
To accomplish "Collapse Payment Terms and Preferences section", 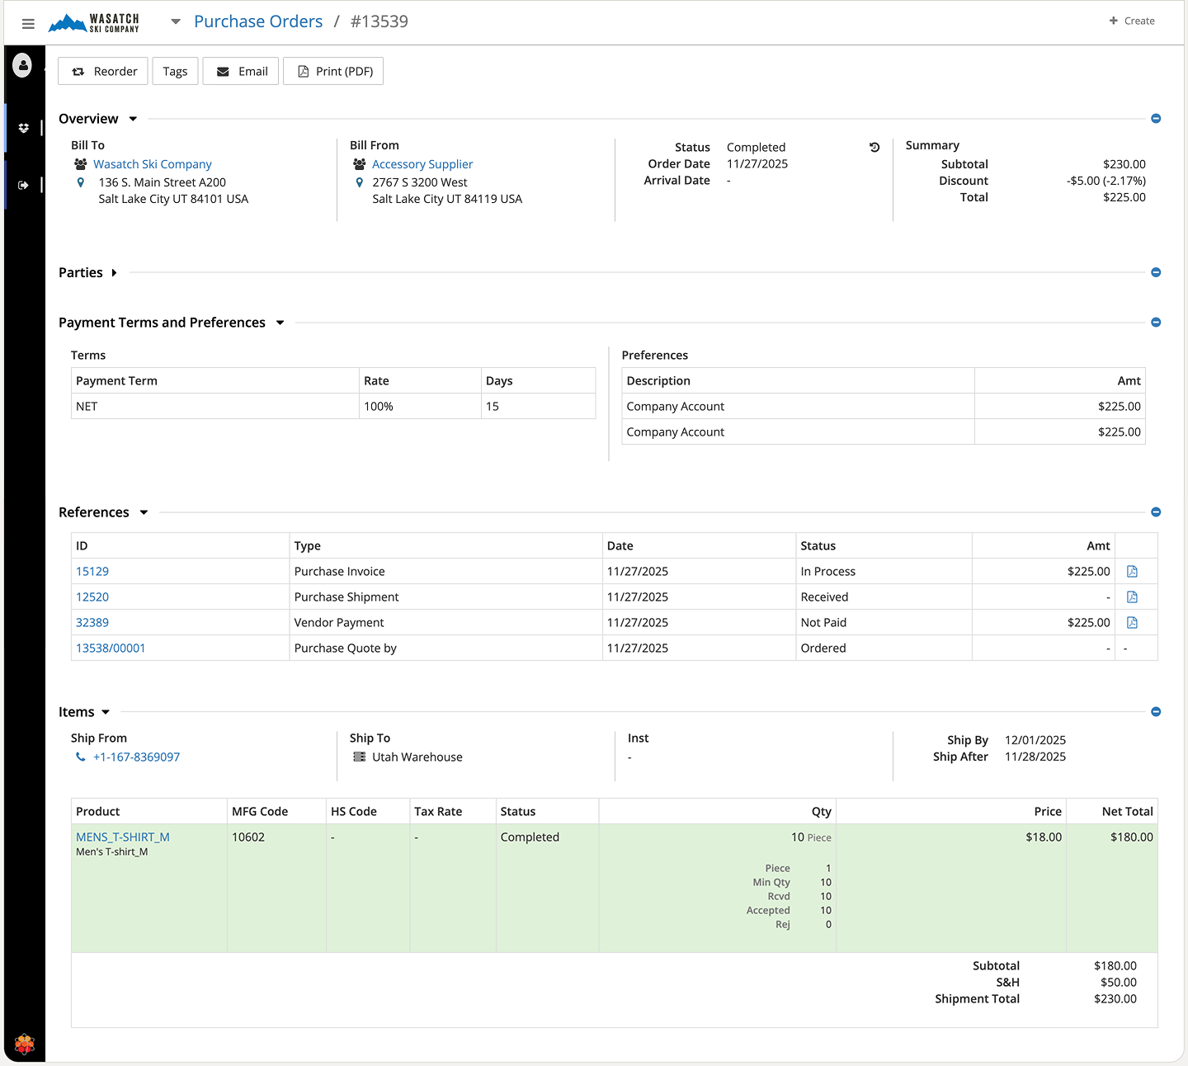I will [x=280, y=323].
